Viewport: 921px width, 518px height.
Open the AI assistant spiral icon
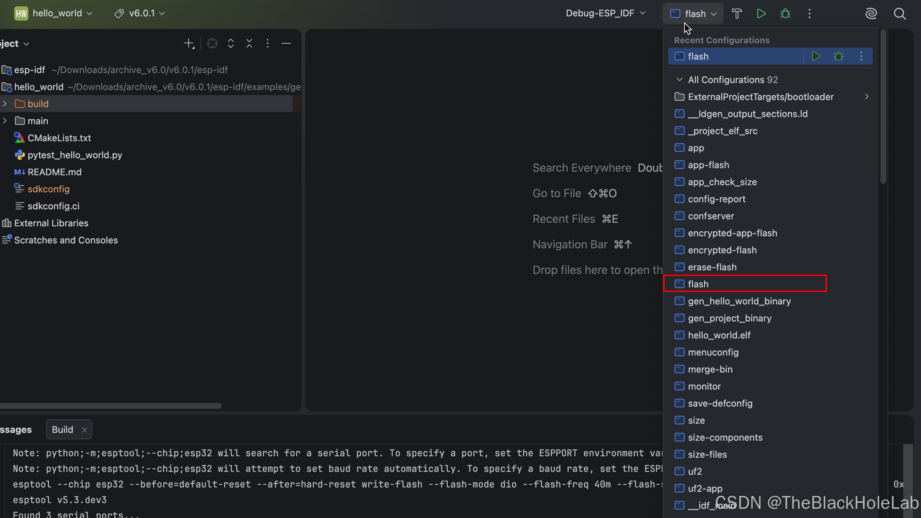(x=871, y=13)
